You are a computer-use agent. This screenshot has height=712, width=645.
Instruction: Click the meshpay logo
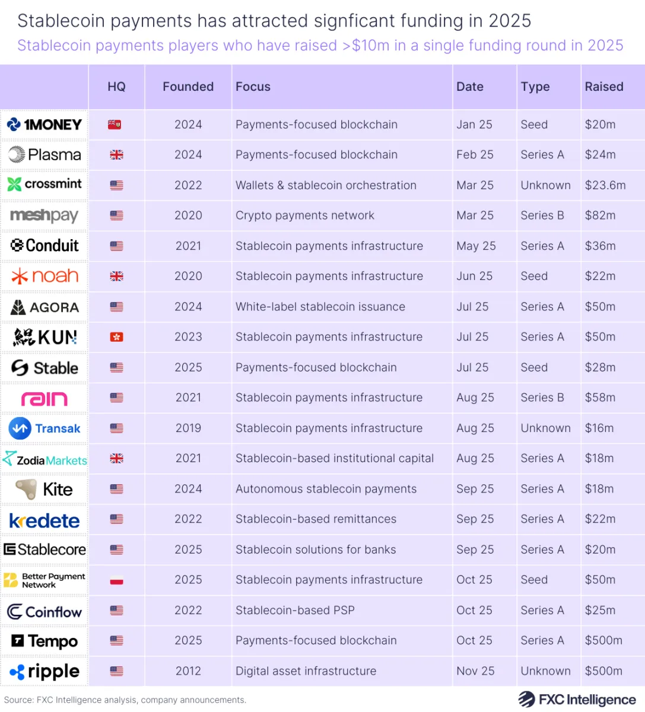pos(45,215)
